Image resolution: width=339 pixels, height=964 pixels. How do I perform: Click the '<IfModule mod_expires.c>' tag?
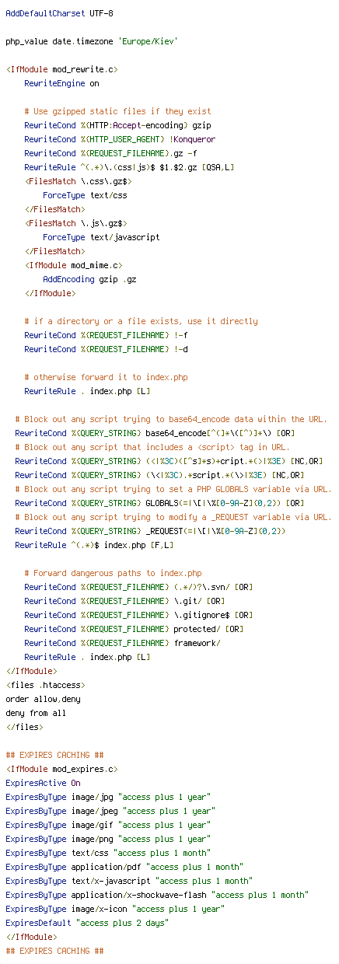61,769
